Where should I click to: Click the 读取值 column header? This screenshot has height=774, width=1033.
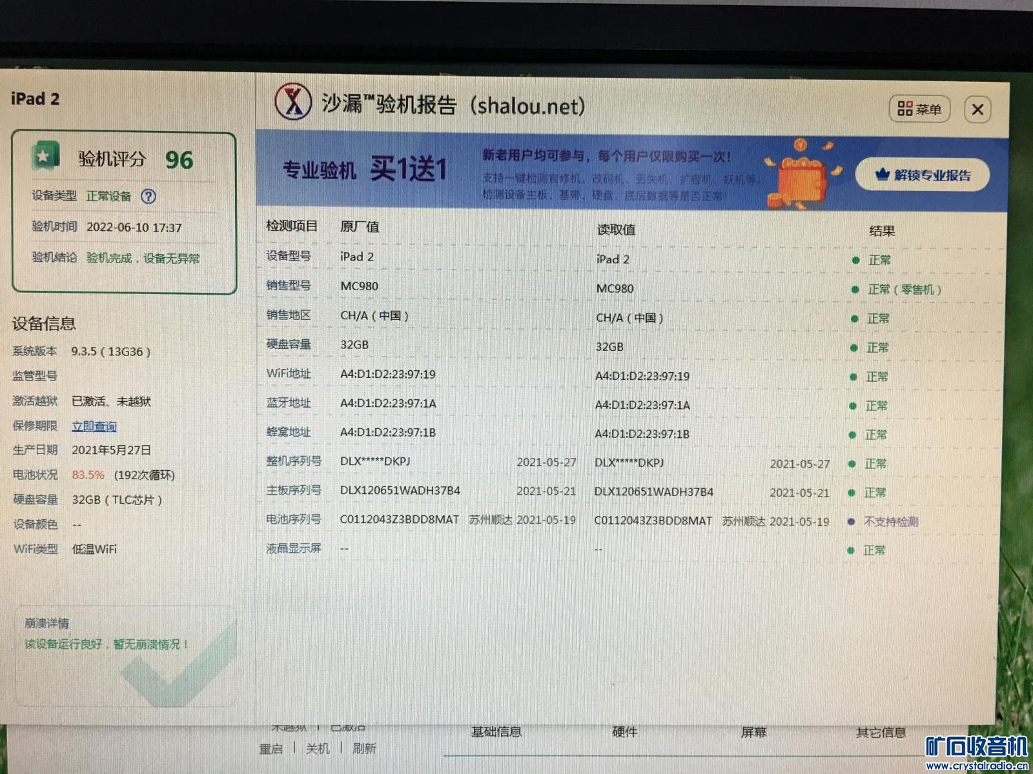[616, 230]
